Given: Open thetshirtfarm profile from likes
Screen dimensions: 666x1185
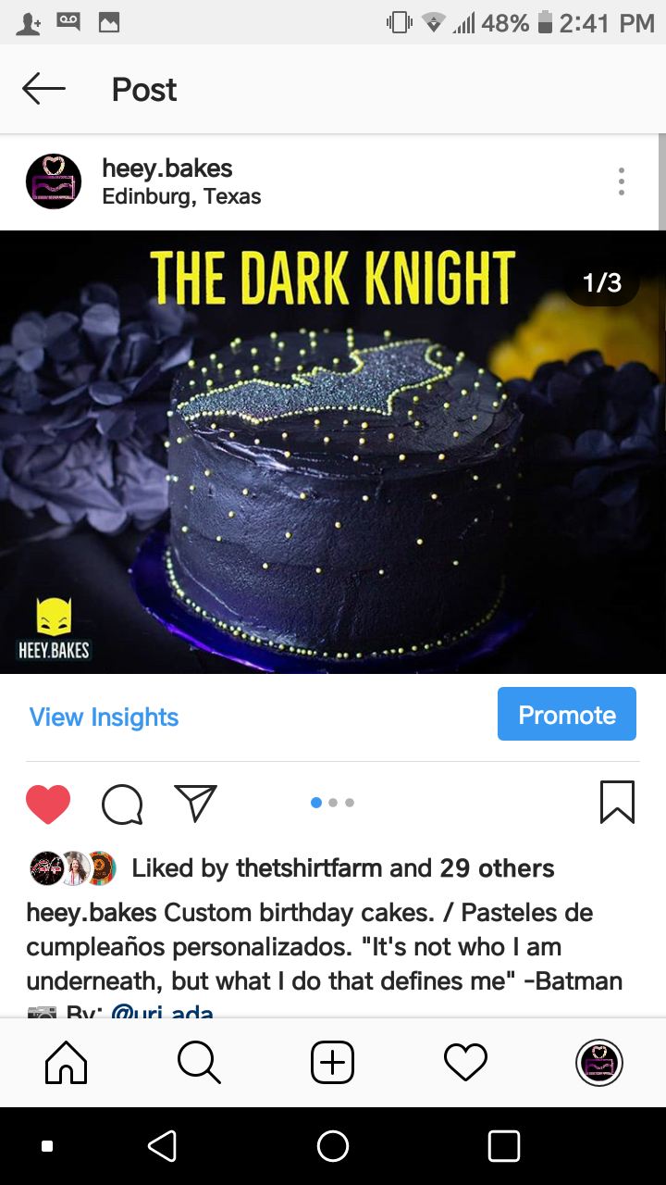Looking at the screenshot, I should tap(310, 868).
